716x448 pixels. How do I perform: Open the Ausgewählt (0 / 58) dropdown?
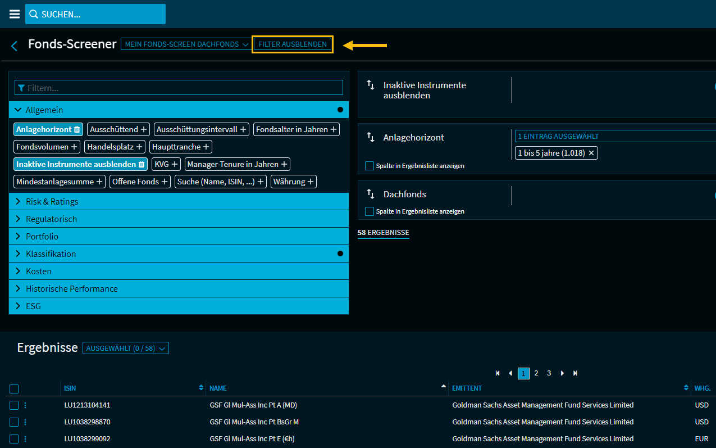(125, 349)
